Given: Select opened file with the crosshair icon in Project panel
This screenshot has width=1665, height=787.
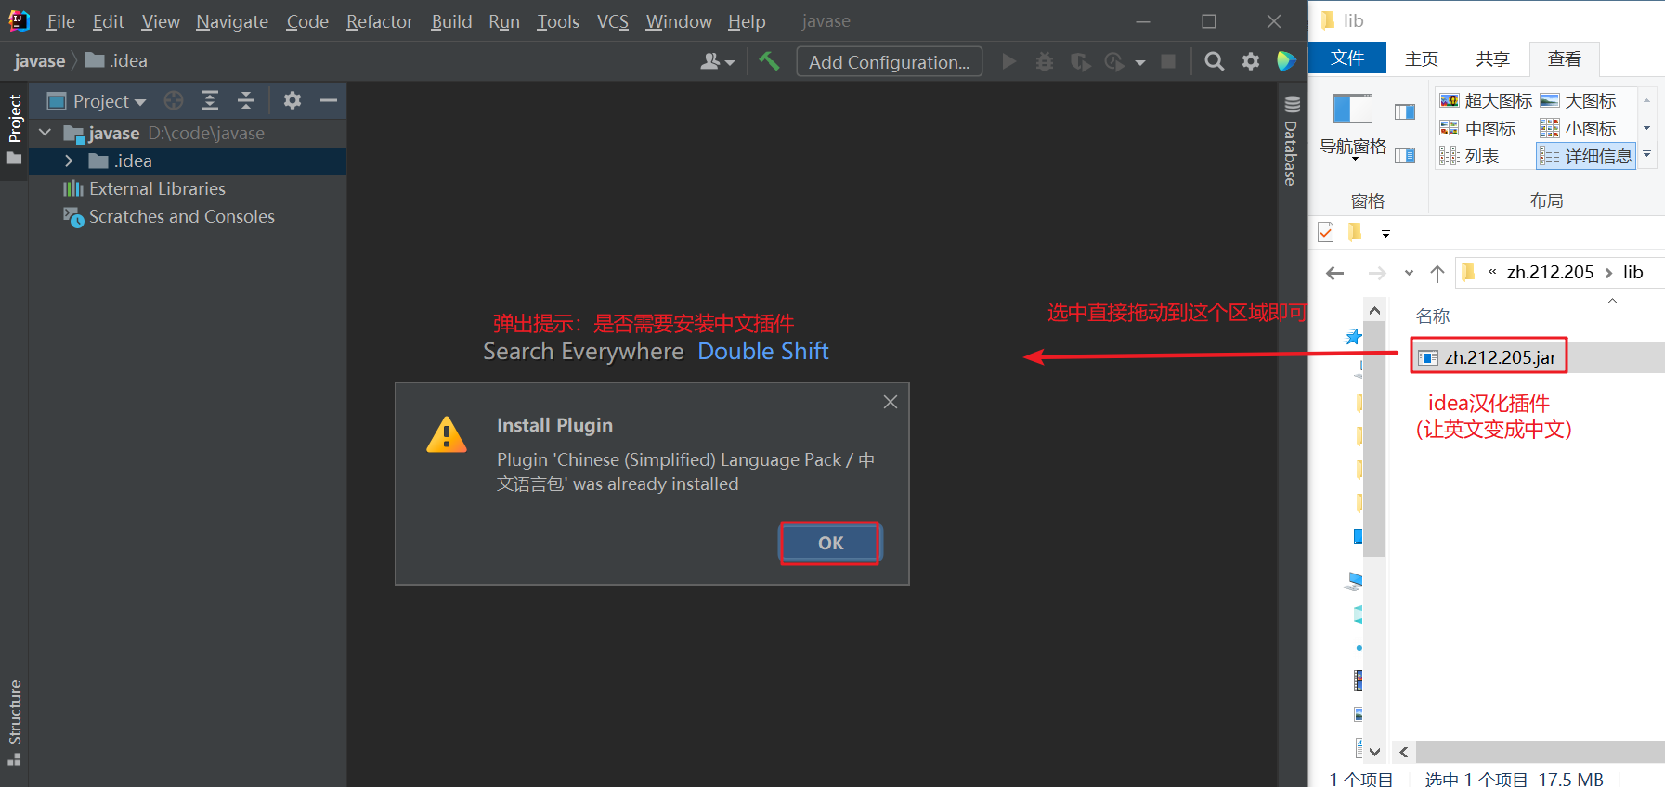Looking at the screenshot, I should tap(174, 100).
